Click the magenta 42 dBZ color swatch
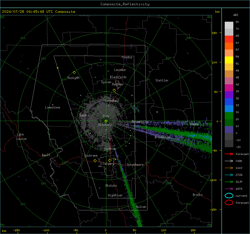250x234 pixels. tap(229, 88)
